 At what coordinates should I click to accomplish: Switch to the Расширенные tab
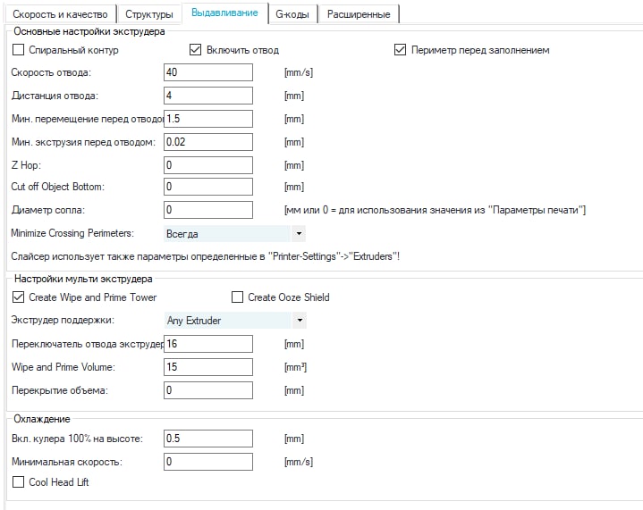[359, 14]
